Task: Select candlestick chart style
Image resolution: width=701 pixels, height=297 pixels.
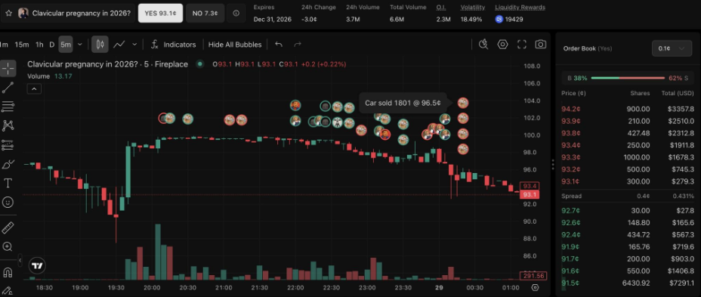Action: [x=100, y=45]
